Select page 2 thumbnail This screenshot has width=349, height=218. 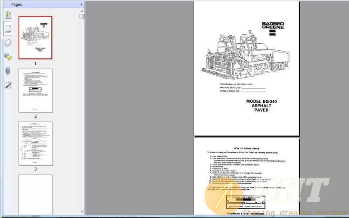[36, 91]
